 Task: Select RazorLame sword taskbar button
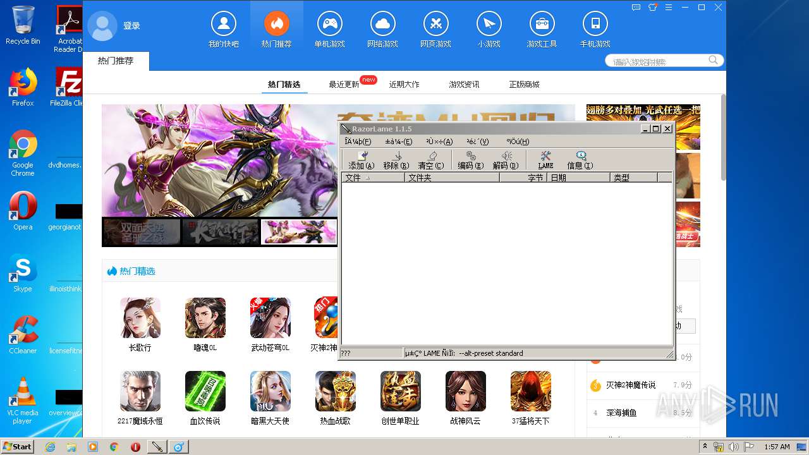[x=157, y=447]
